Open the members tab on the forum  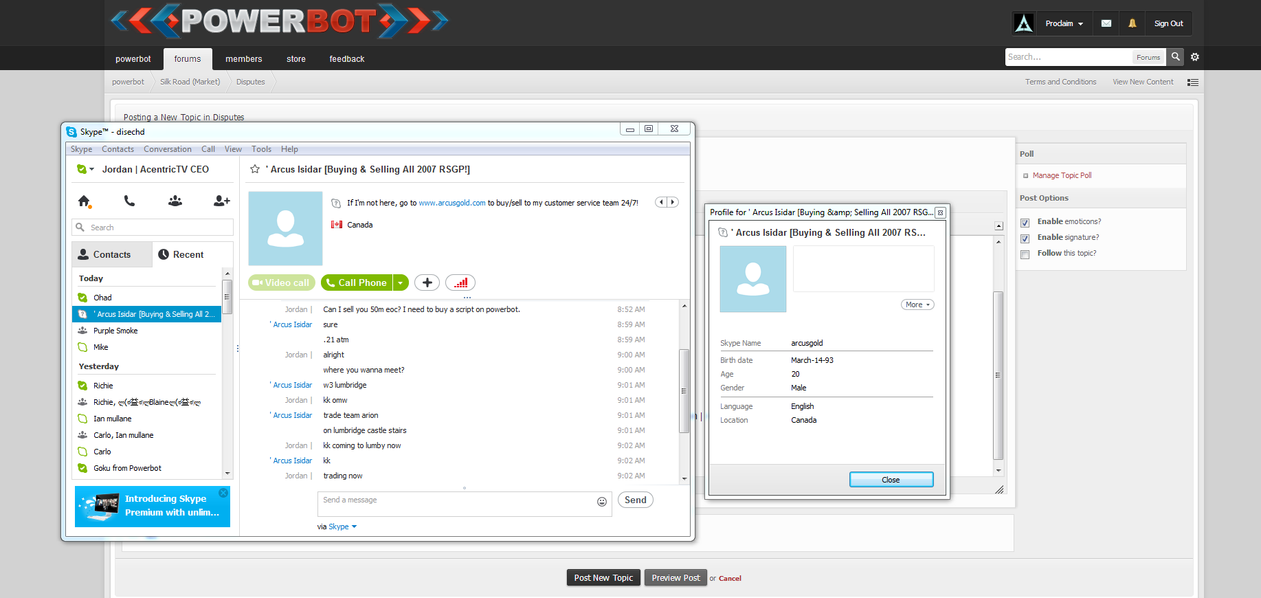click(x=244, y=59)
